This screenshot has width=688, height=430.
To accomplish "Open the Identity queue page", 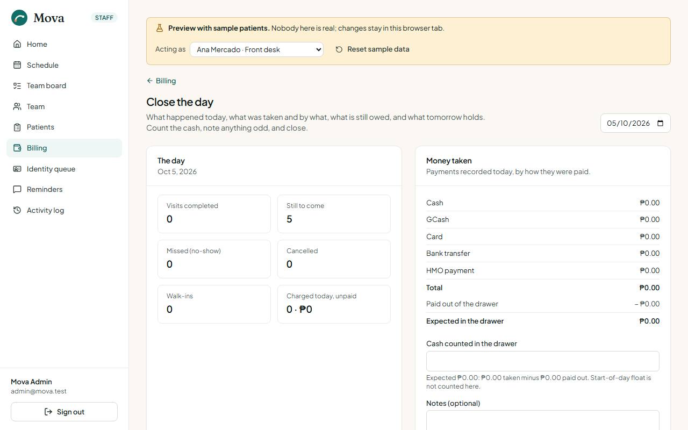I will [x=64, y=169].
